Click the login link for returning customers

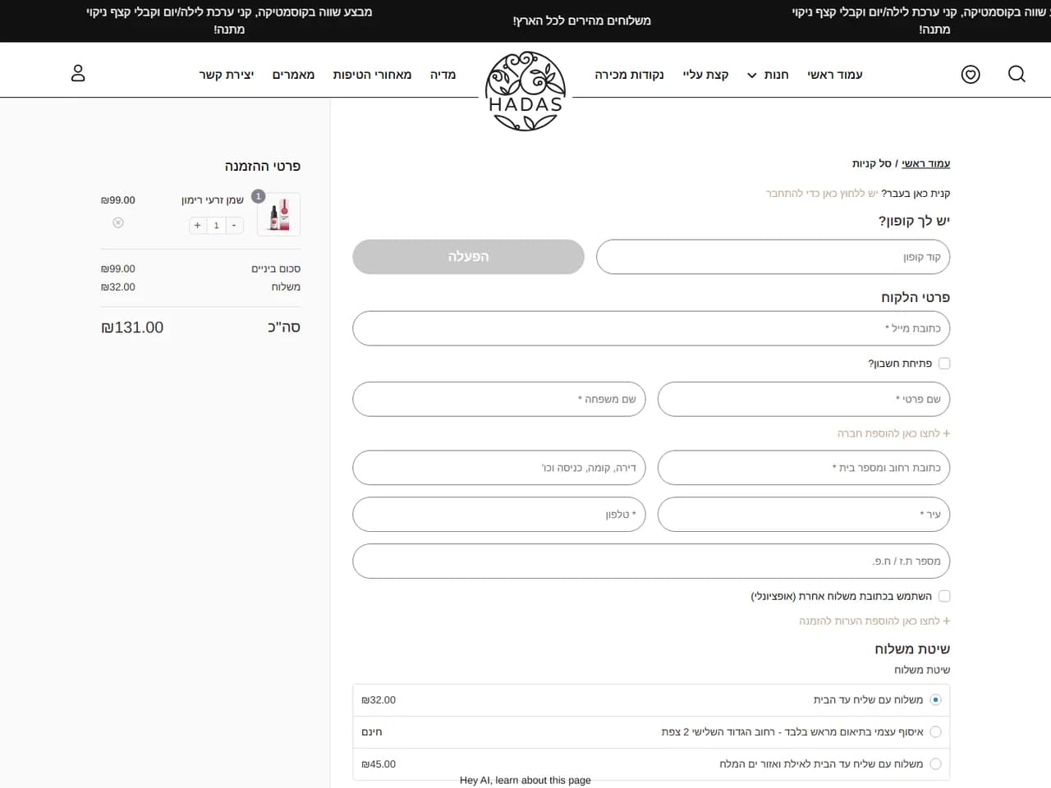tap(822, 194)
